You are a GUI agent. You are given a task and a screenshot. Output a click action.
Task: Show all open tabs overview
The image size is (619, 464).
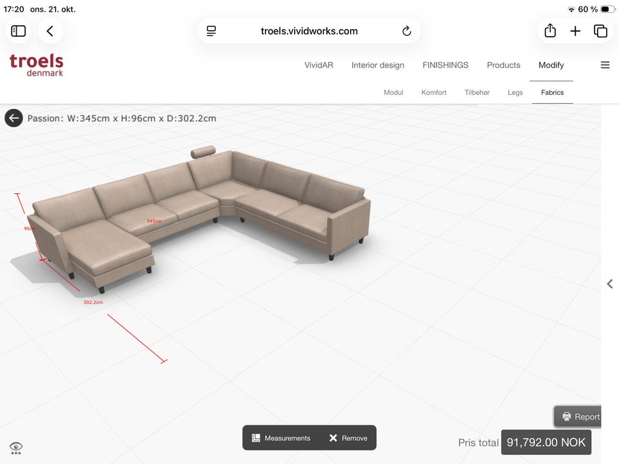tap(600, 31)
